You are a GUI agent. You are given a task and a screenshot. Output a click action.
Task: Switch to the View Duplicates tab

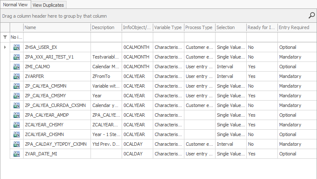click(x=48, y=5)
